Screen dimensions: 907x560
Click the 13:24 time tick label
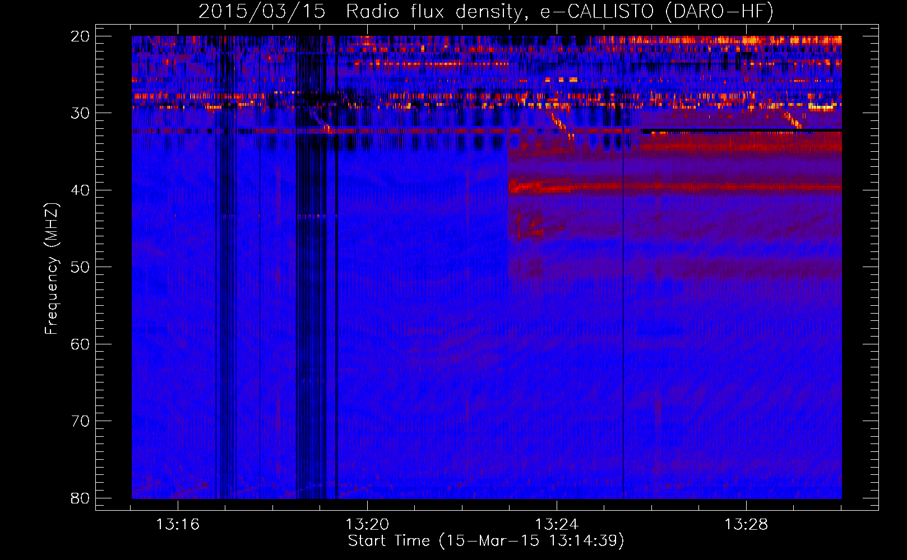point(557,525)
